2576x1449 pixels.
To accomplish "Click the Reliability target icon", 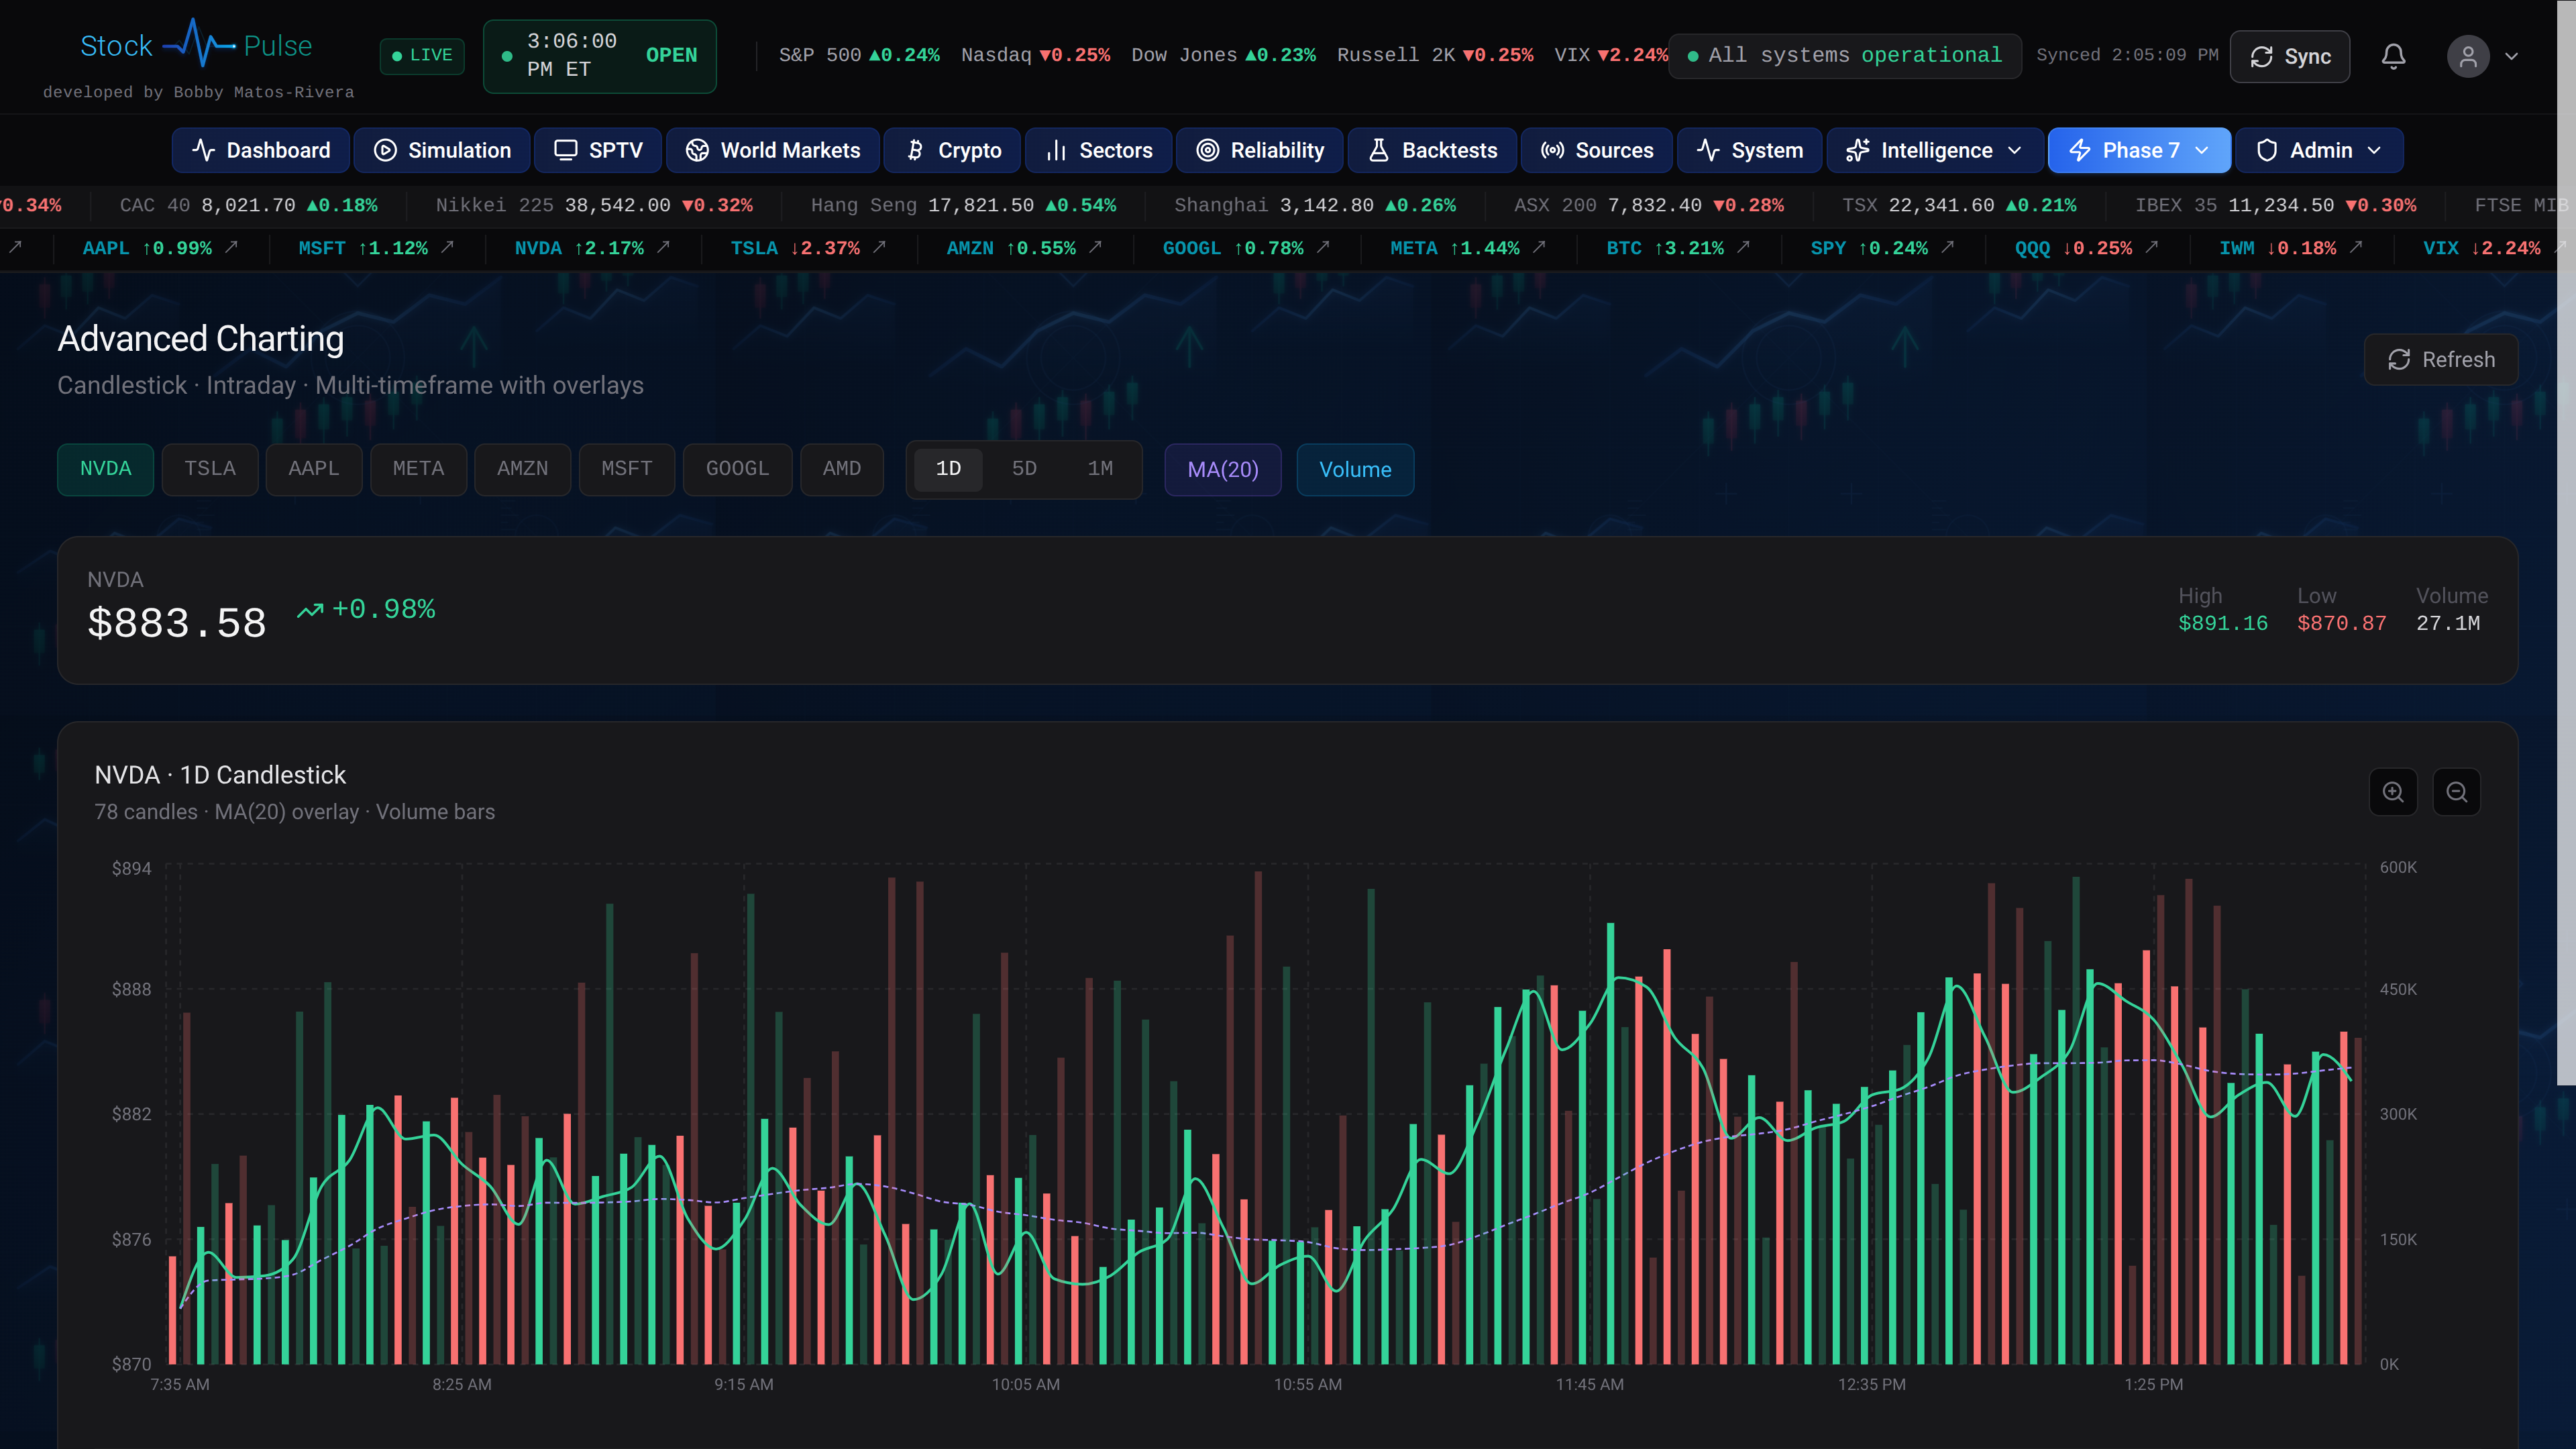I will [x=1207, y=150].
